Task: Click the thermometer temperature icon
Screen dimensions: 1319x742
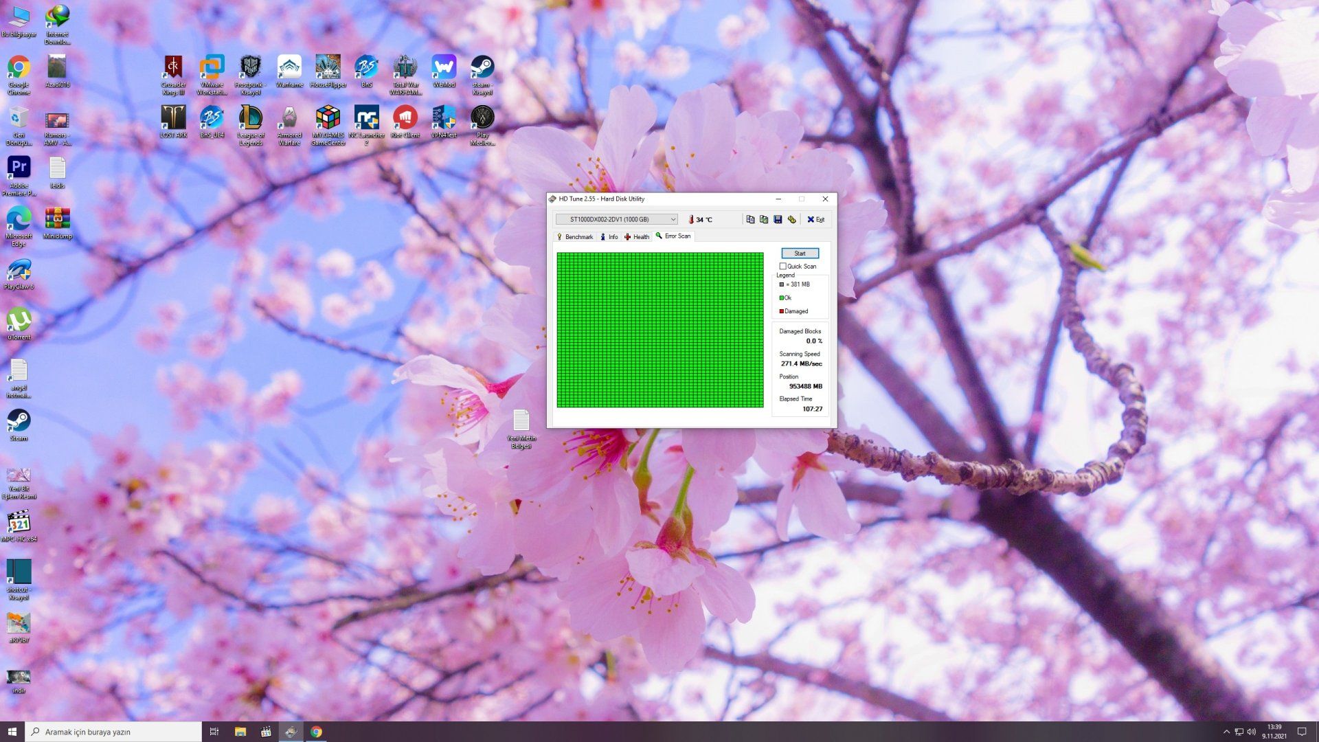Action: click(691, 219)
